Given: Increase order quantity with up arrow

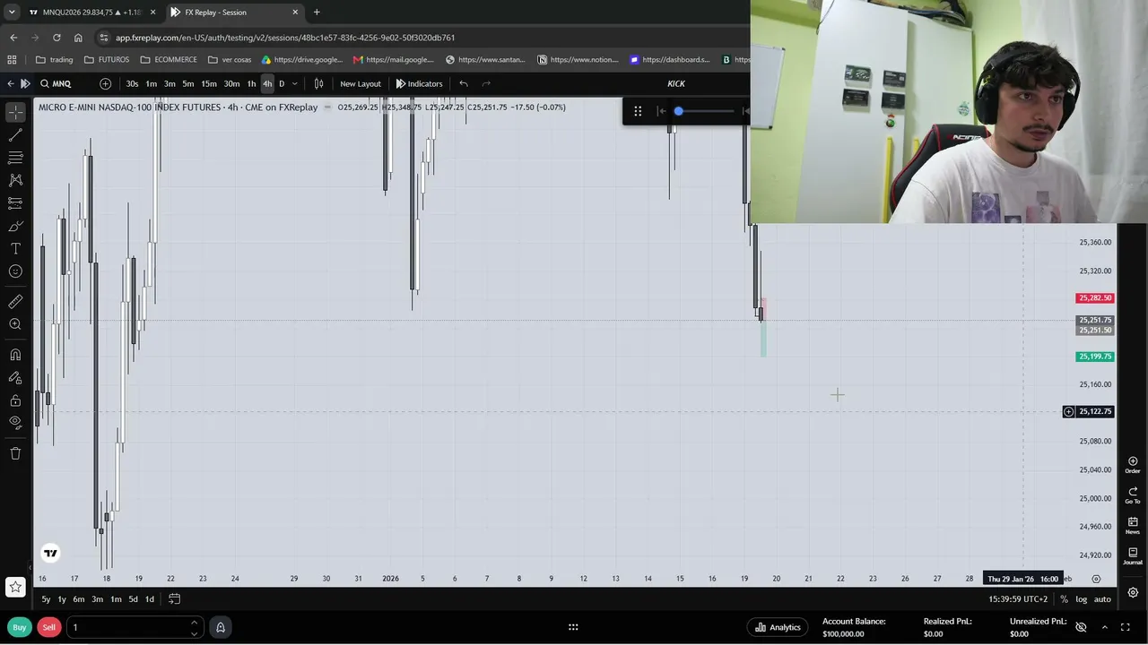Looking at the screenshot, I should 194,623.
